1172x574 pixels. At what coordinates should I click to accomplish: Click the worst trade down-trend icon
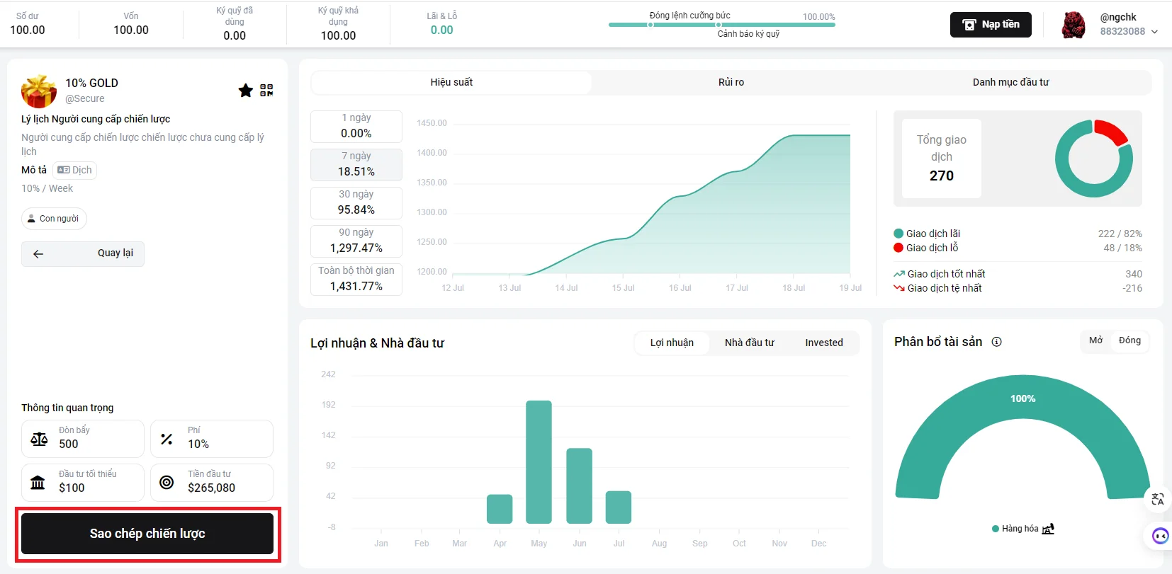[x=899, y=288]
